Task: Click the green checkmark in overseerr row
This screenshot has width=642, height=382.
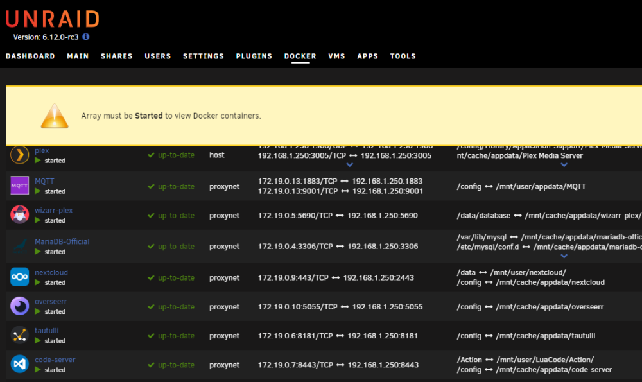Action: 151,307
